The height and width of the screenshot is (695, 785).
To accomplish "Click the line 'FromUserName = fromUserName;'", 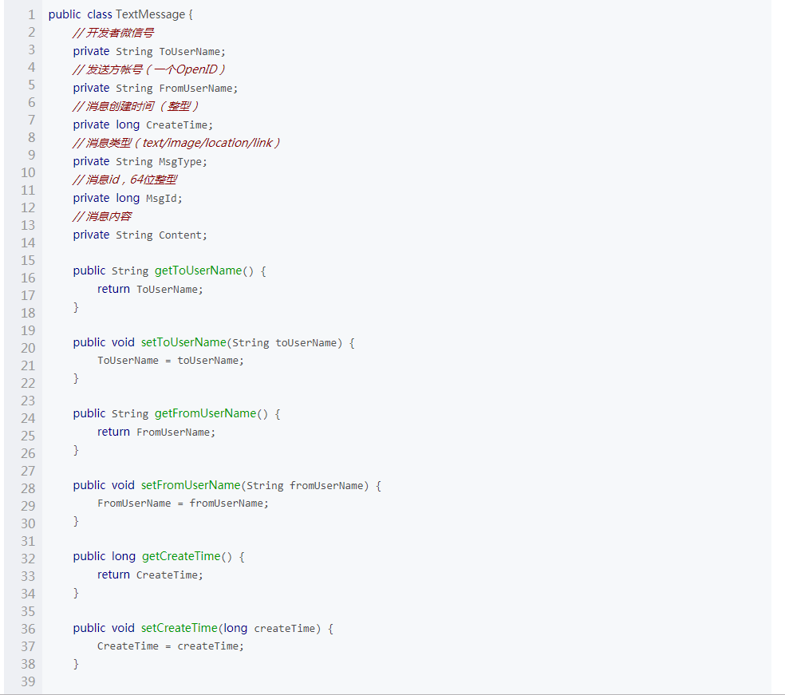I will [183, 503].
